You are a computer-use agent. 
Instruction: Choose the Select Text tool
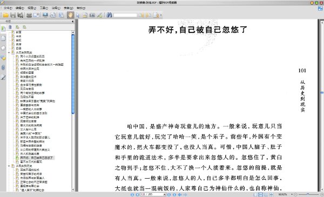[85, 15]
